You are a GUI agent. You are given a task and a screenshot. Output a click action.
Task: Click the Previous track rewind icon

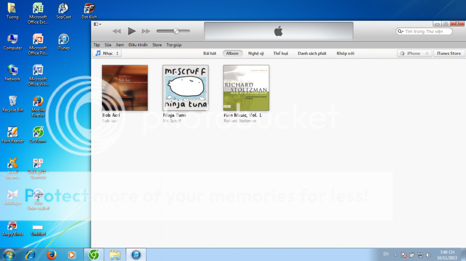[x=117, y=31]
